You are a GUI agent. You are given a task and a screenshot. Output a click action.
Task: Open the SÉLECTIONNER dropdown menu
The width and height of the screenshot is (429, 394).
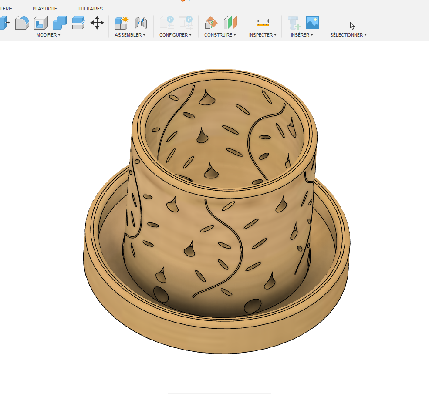coord(348,35)
